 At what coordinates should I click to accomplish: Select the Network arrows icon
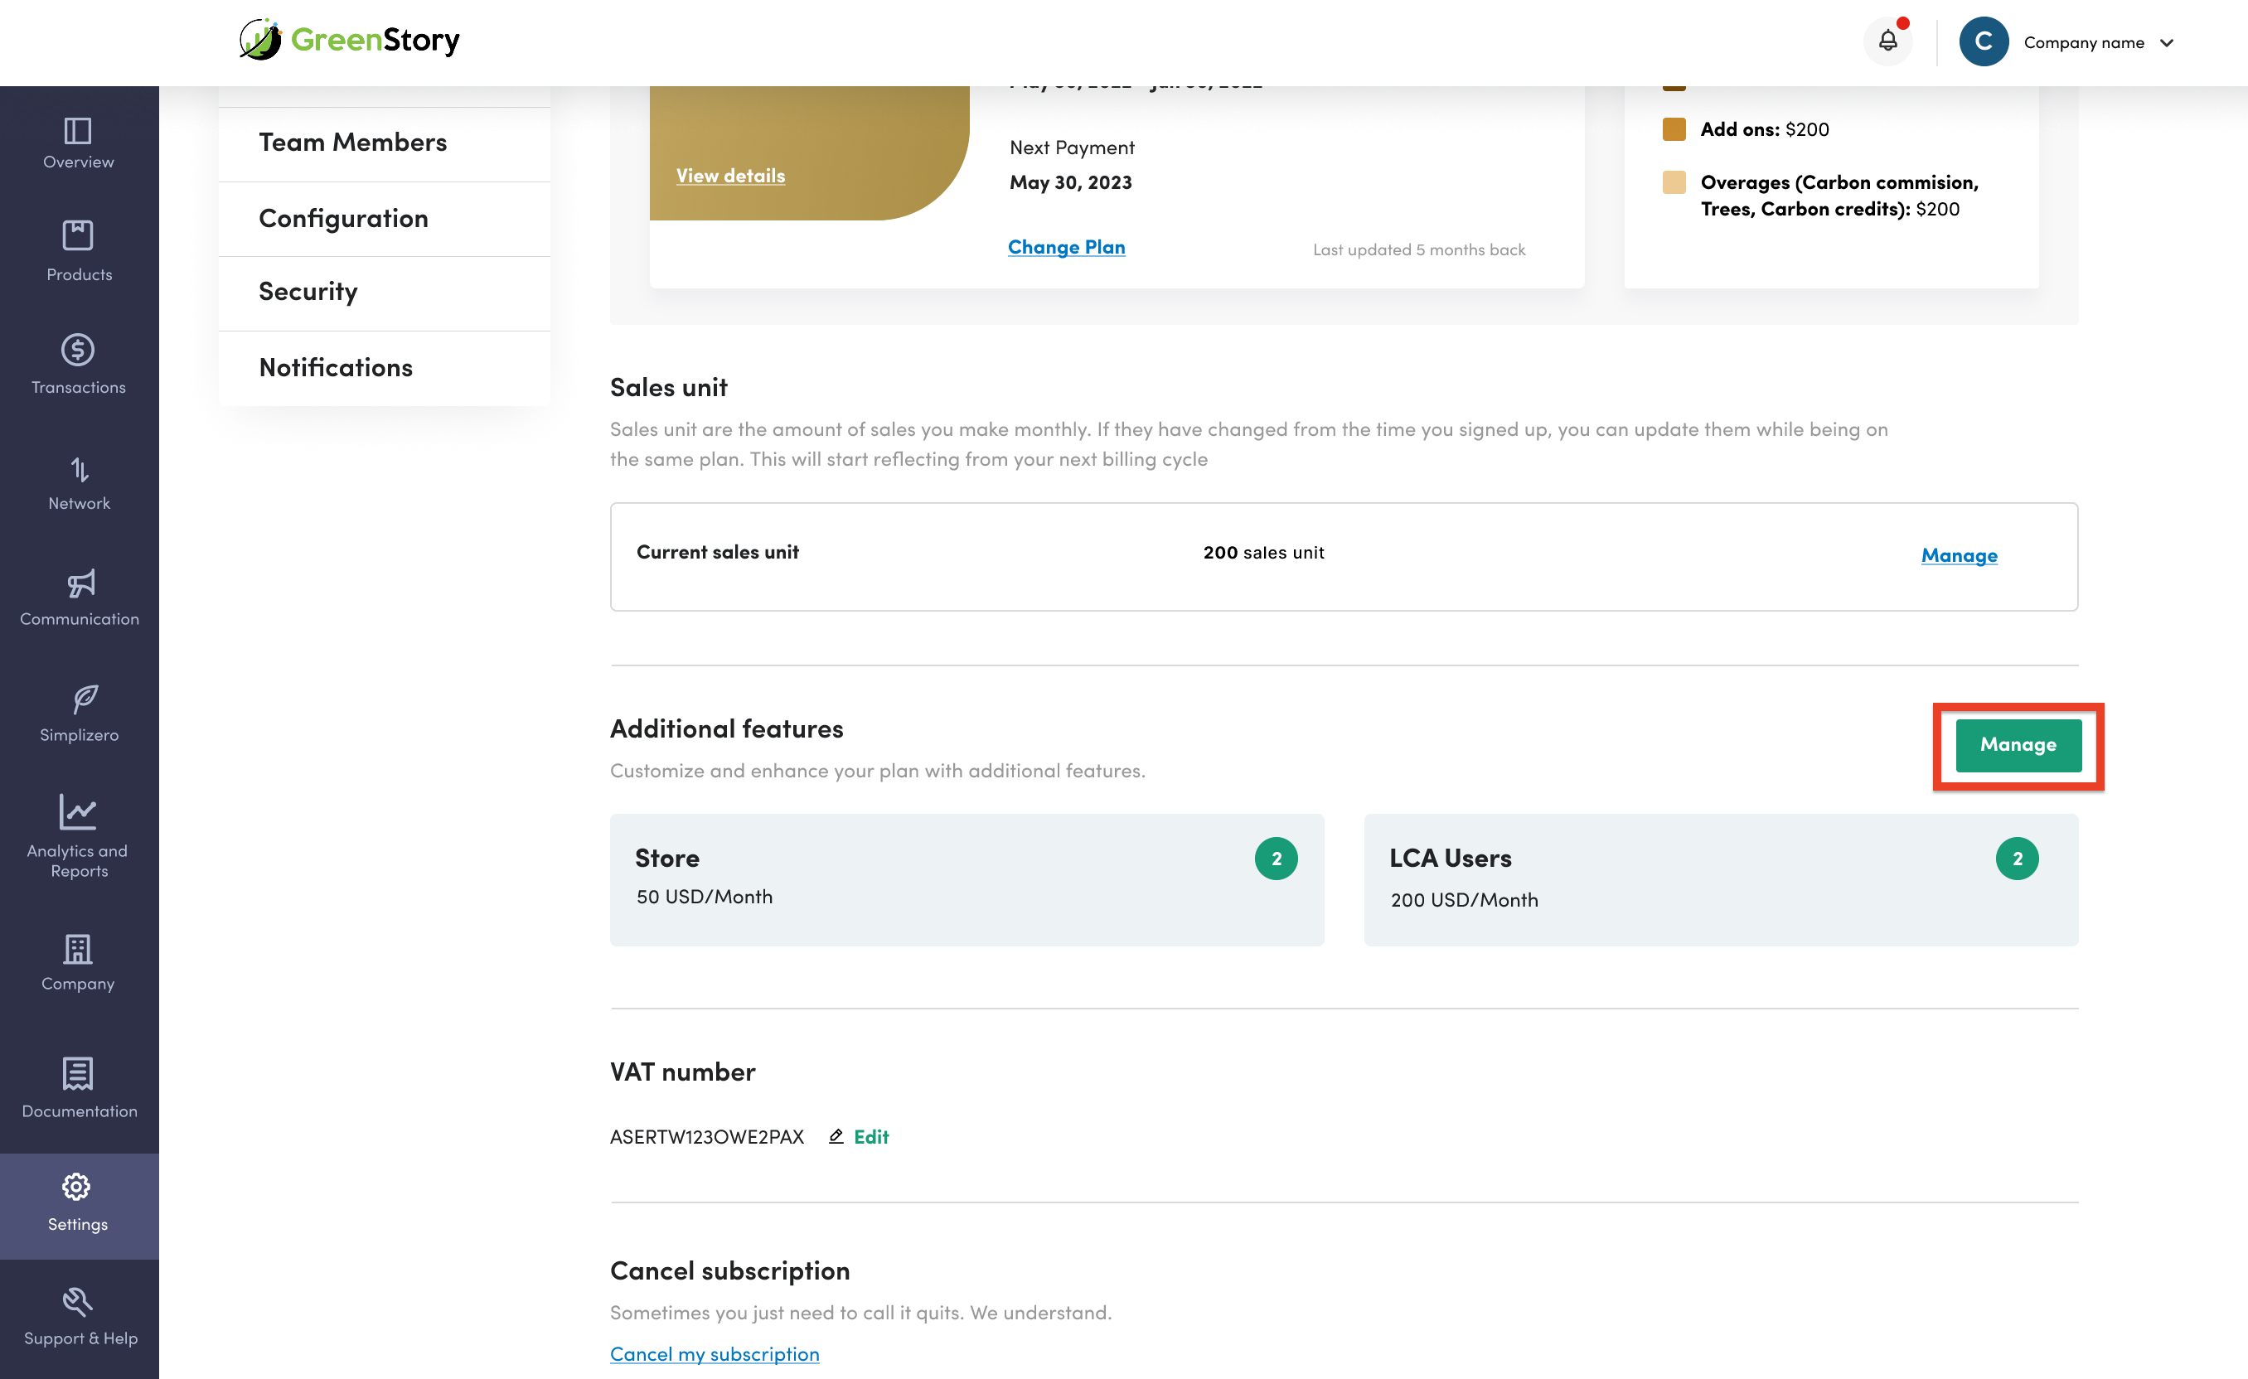pos(80,471)
